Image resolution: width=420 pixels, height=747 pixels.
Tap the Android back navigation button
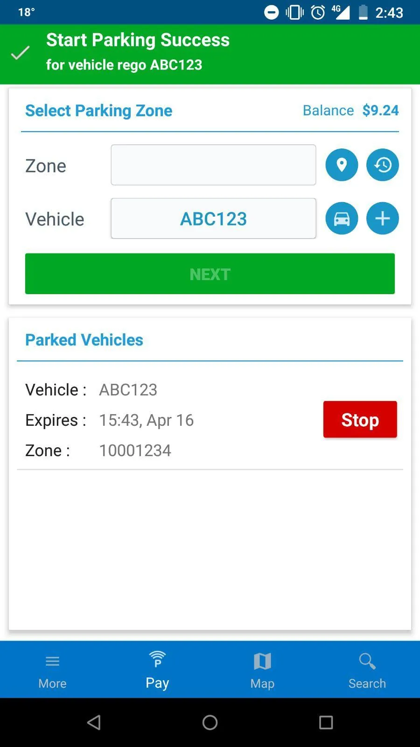pos(94,722)
